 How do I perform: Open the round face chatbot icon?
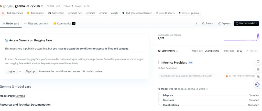(x=257, y=85)
